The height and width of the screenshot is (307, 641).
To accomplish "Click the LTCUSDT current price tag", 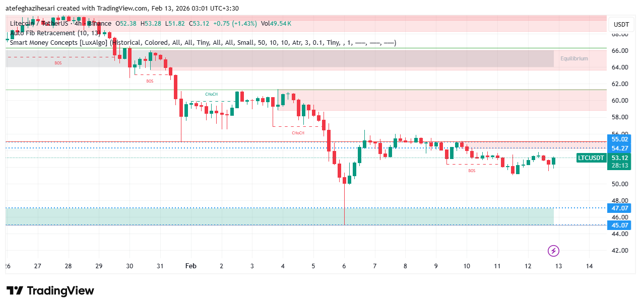I will 591,158.
